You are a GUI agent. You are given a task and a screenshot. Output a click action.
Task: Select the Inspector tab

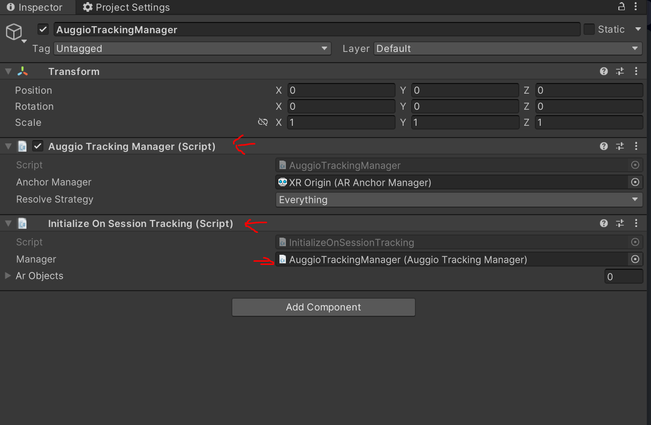[35, 7]
